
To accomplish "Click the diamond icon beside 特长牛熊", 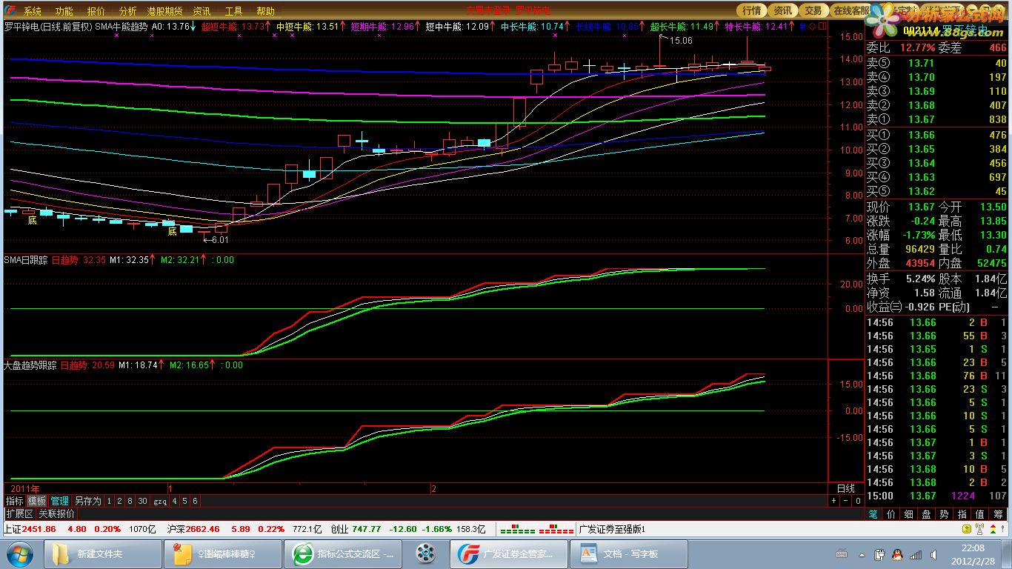I will [811, 26].
